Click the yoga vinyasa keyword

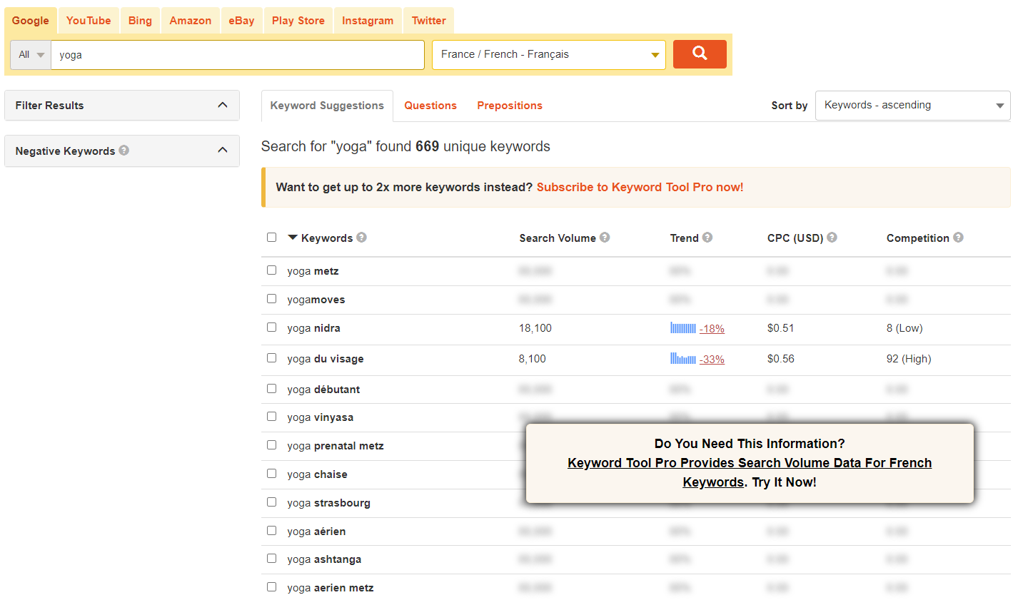point(321,417)
